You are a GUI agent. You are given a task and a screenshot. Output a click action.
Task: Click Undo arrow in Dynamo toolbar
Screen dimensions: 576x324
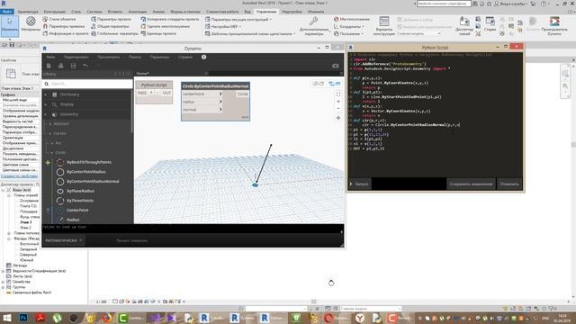[85, 66]
